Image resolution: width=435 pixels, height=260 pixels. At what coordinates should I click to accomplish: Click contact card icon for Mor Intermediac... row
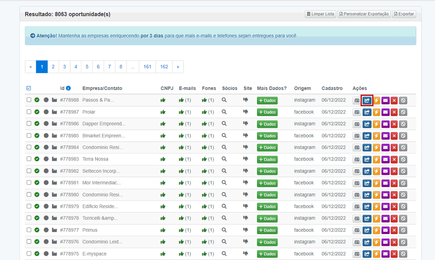[x=357, y=183]
